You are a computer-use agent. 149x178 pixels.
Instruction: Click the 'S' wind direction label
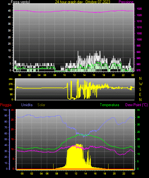[x=140, y=89]
